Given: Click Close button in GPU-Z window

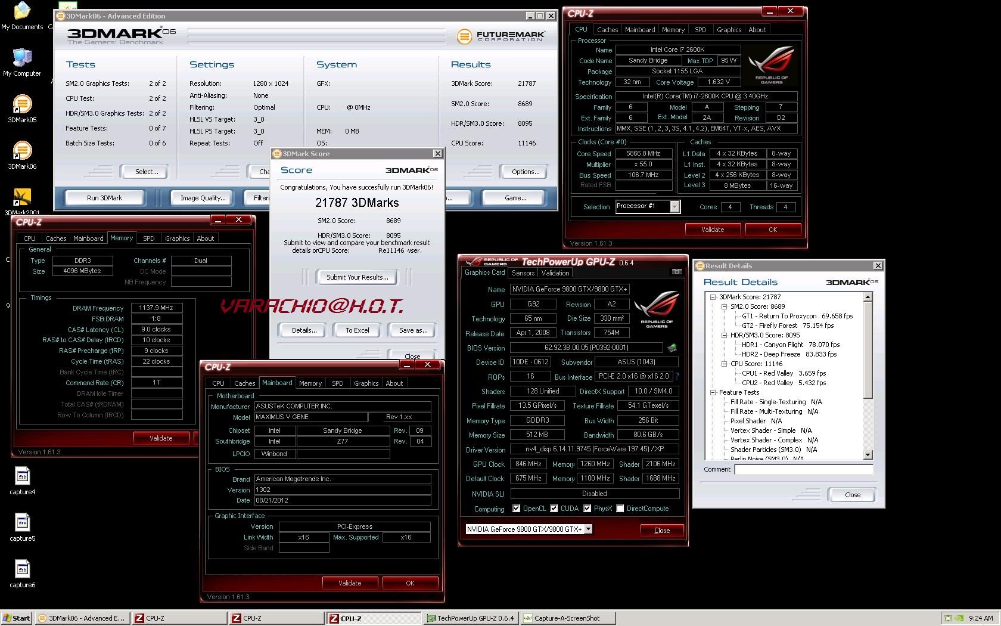Looking at the screenshot, I should [x=661, y=531].
